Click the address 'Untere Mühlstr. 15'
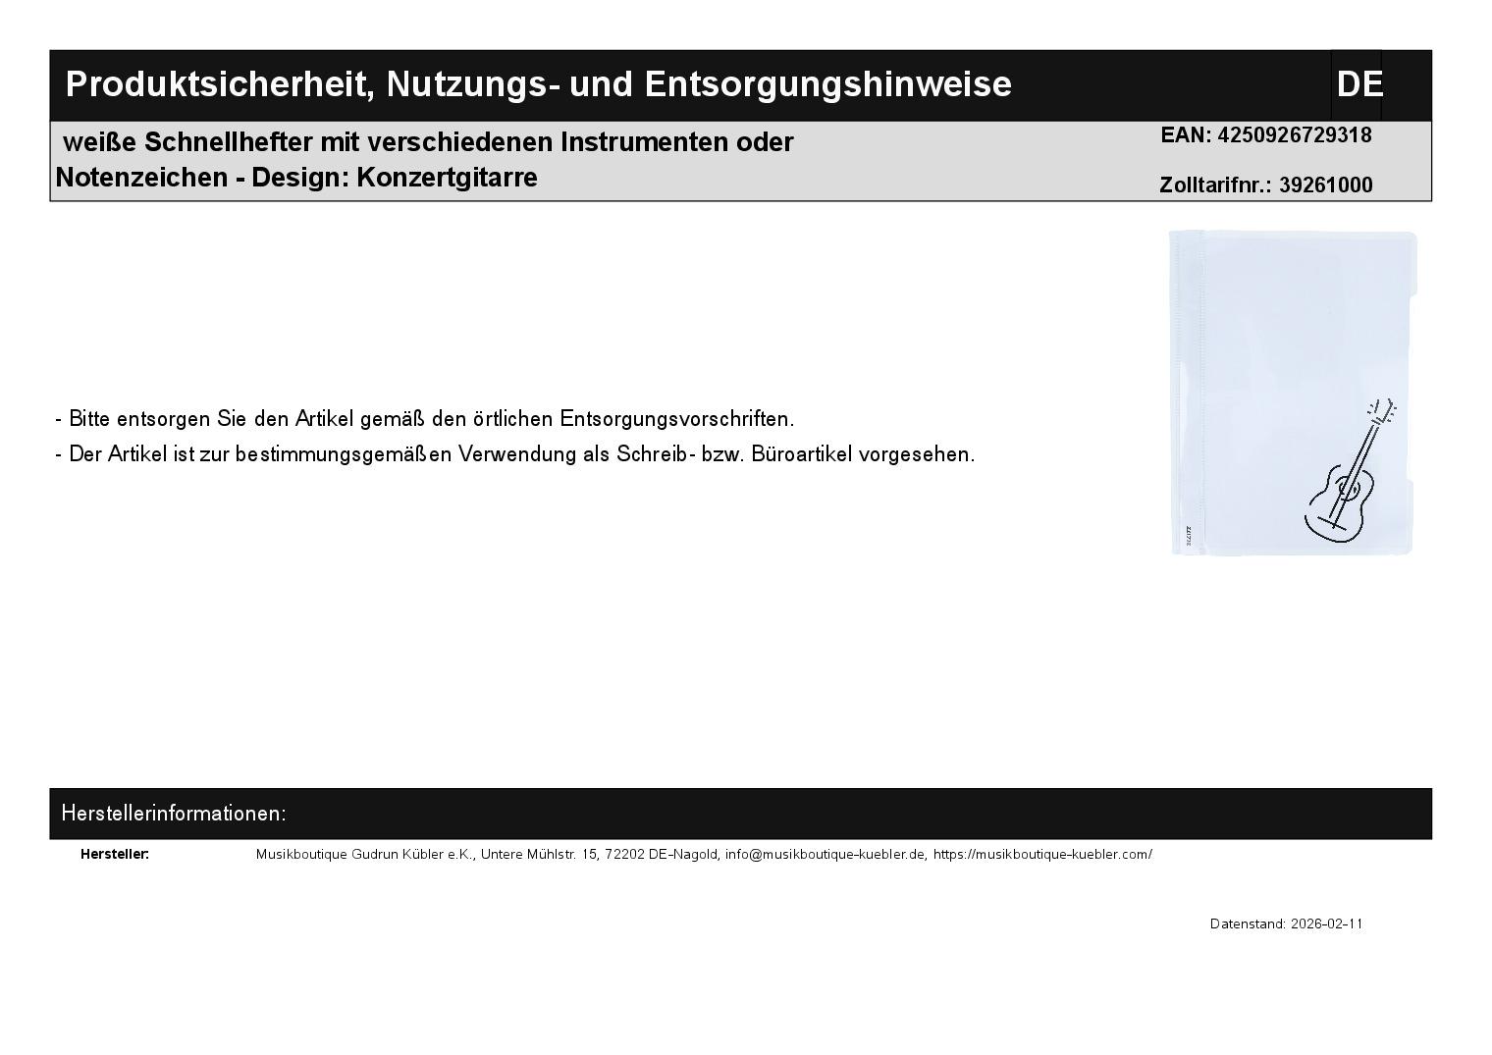 coord(539,855)
